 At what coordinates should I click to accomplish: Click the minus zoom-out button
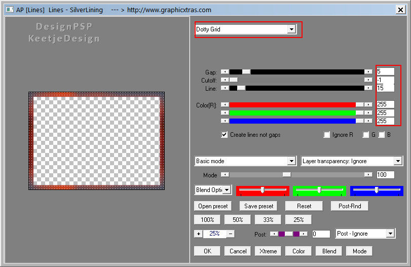(x=231, y=234)
